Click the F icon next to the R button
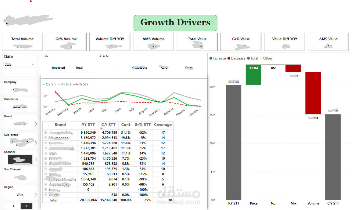 (x=14, y=206)
